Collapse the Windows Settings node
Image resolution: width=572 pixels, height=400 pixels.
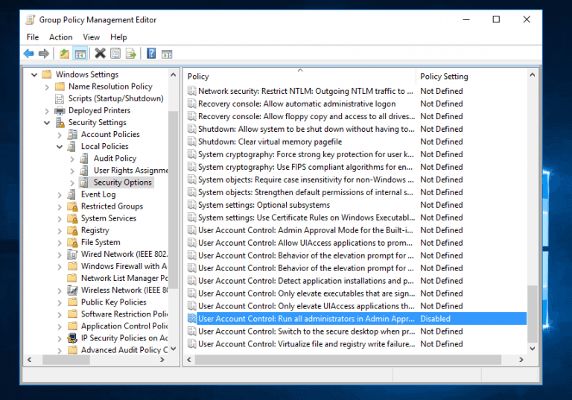34,74
